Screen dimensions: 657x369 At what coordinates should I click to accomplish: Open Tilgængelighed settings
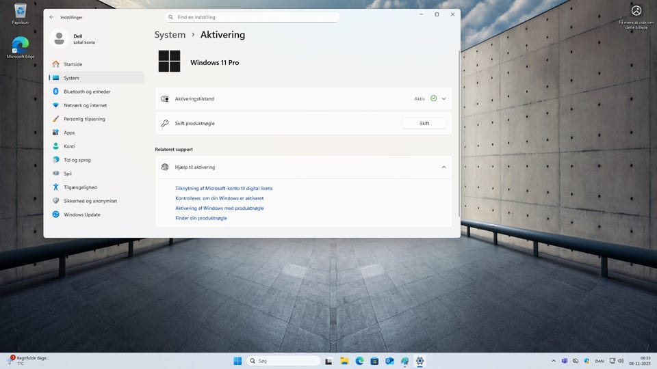pos(80,187)
